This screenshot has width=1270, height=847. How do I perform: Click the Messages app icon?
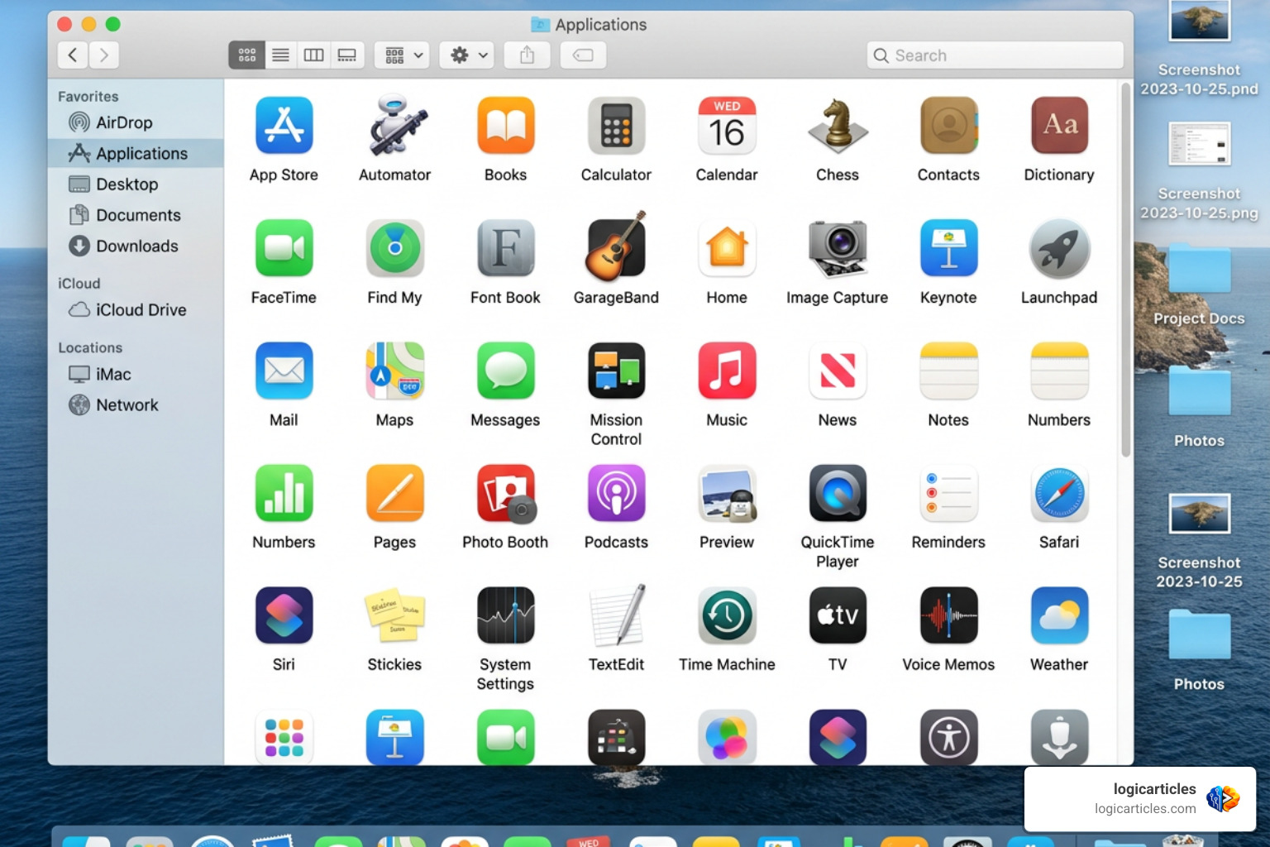point(506,371)
